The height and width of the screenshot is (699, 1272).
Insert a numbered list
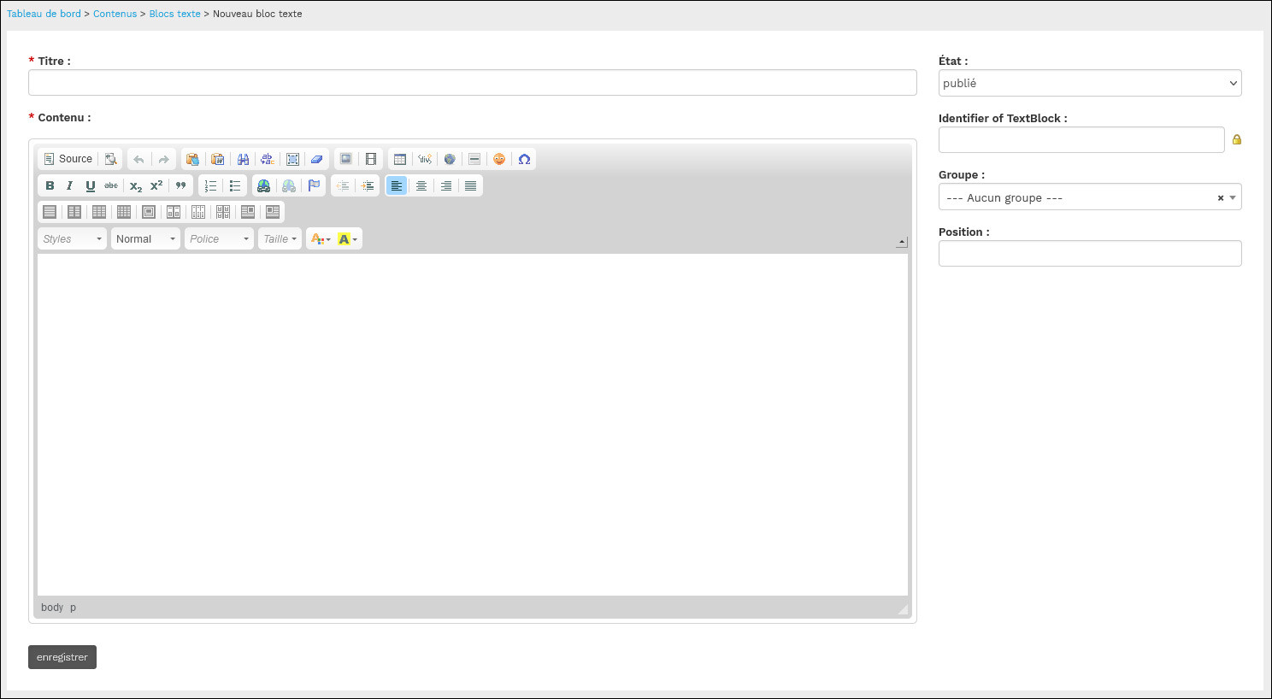coord(210,185)
